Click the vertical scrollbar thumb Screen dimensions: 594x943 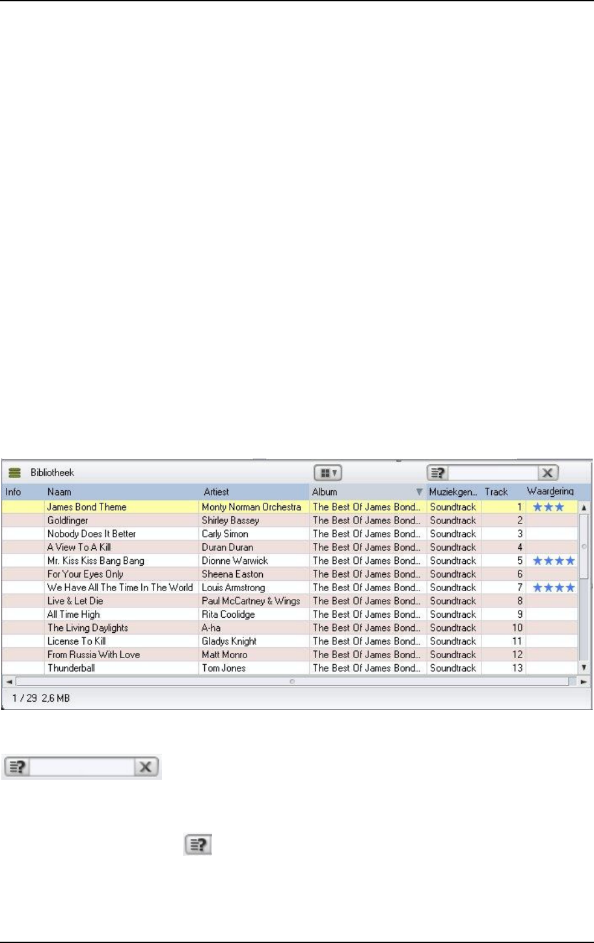[584, 546]
